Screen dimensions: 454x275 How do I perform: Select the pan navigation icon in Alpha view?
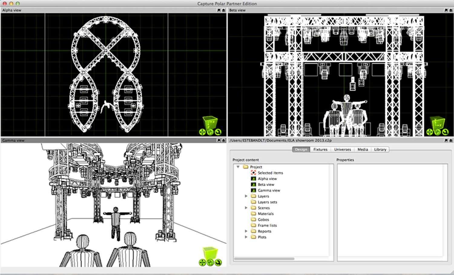pyautogui.click(x=202, y=131)
